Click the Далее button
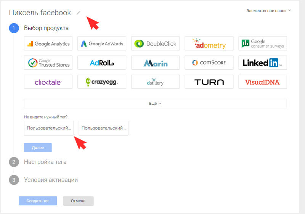Viewport: 305px width, 214px height. point(38,148)
